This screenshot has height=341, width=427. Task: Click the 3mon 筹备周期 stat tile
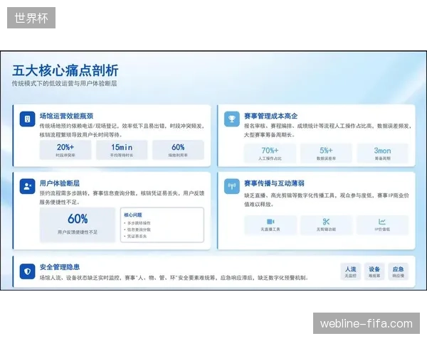click(x=382, y=153)
